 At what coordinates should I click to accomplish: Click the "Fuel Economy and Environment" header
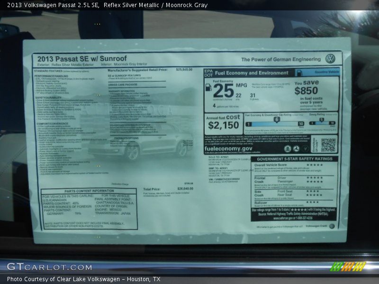click(x=252, y=73)
